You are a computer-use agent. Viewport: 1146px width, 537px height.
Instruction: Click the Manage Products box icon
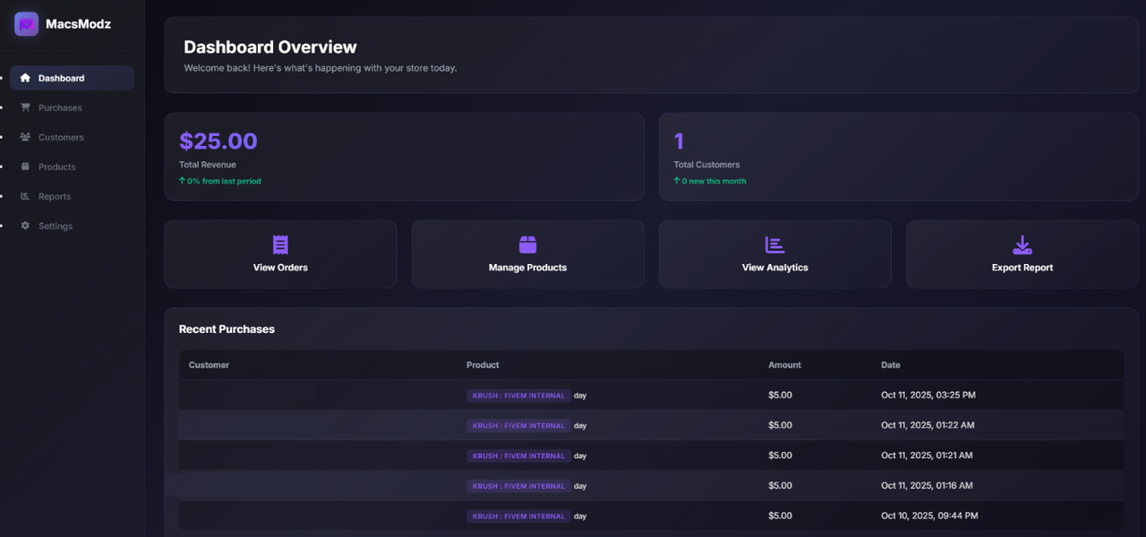[x=527, y=244]
